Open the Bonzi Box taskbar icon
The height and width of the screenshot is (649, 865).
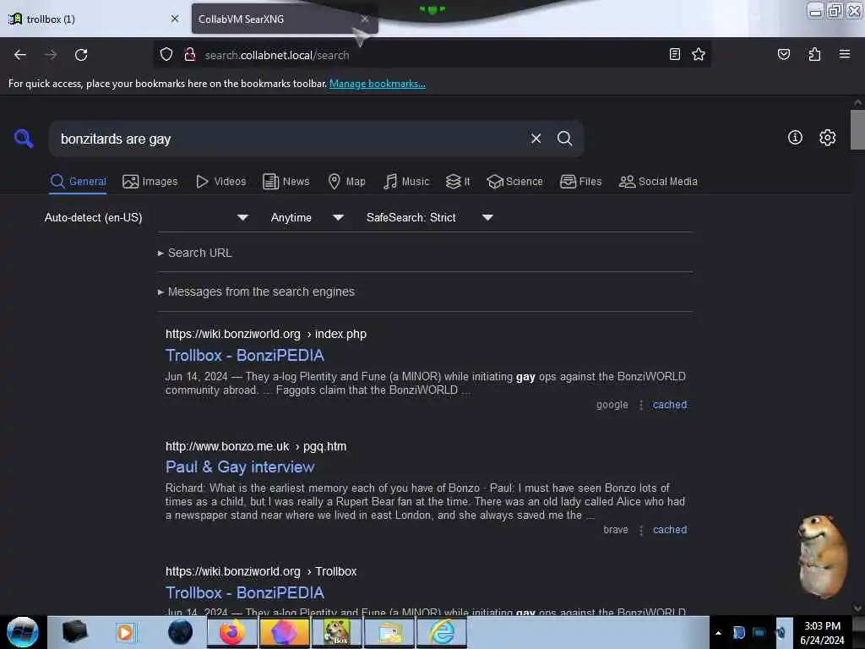click(336, 632)
